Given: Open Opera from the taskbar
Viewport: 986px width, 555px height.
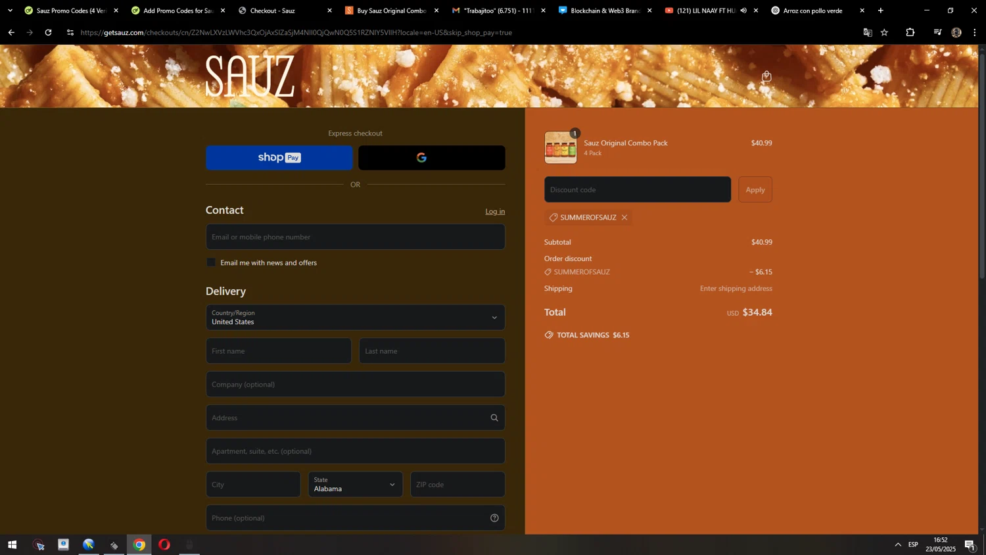Looking at the screenshot, I should coord(164,544).
